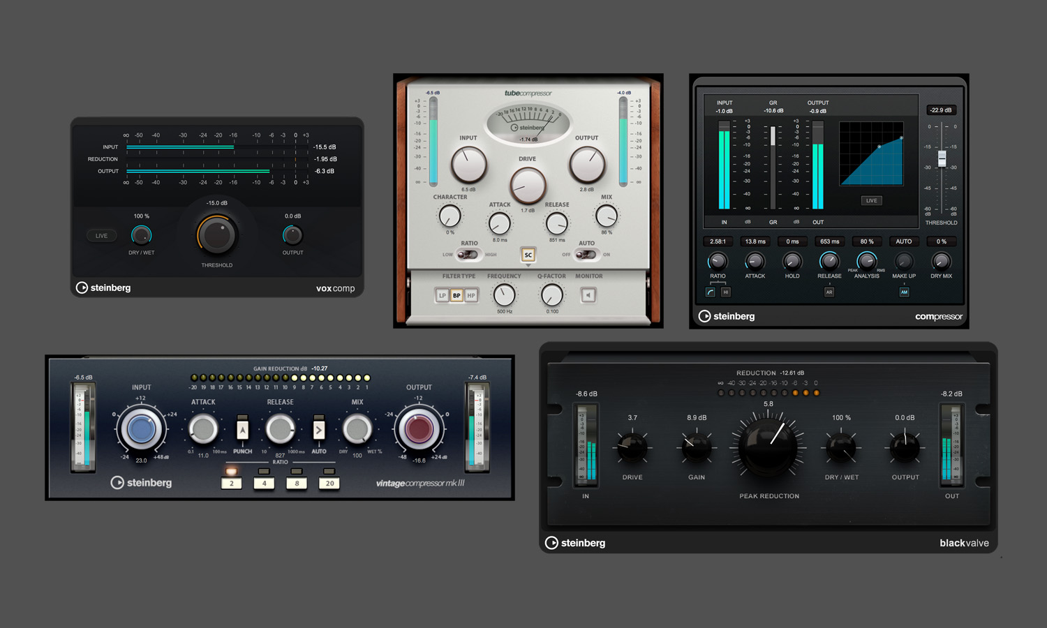
Task: Select ratio 2 in Vintage Compressor
Action: tap(231, 483)
